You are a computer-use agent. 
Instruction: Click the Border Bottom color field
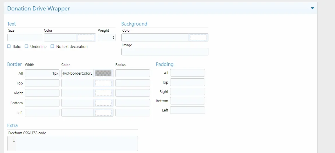pyautogui.click(x=77, y=103)
